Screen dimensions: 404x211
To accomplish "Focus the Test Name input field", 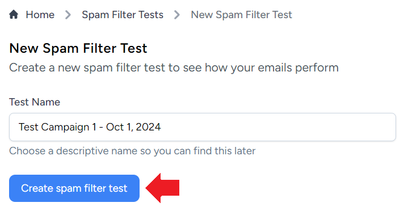I will pyautogui.click(x=203, y=127).
